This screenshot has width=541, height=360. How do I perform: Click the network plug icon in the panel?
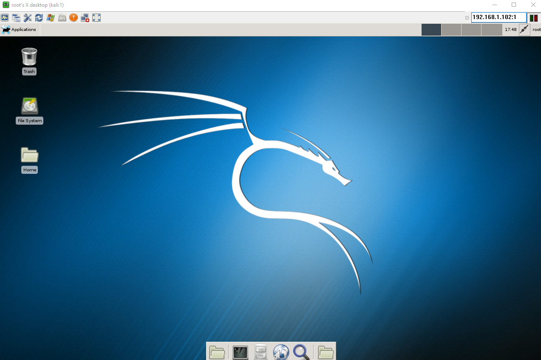(x=524, y=30)
